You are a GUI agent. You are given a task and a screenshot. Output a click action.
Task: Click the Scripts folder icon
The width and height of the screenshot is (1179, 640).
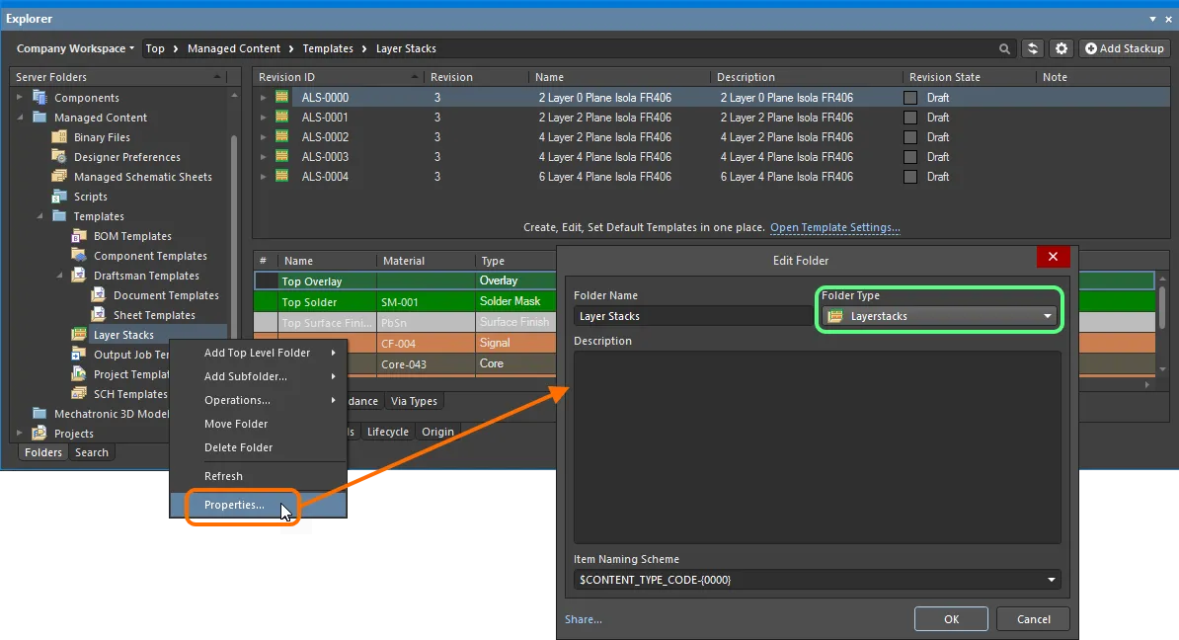coord(59,197)
